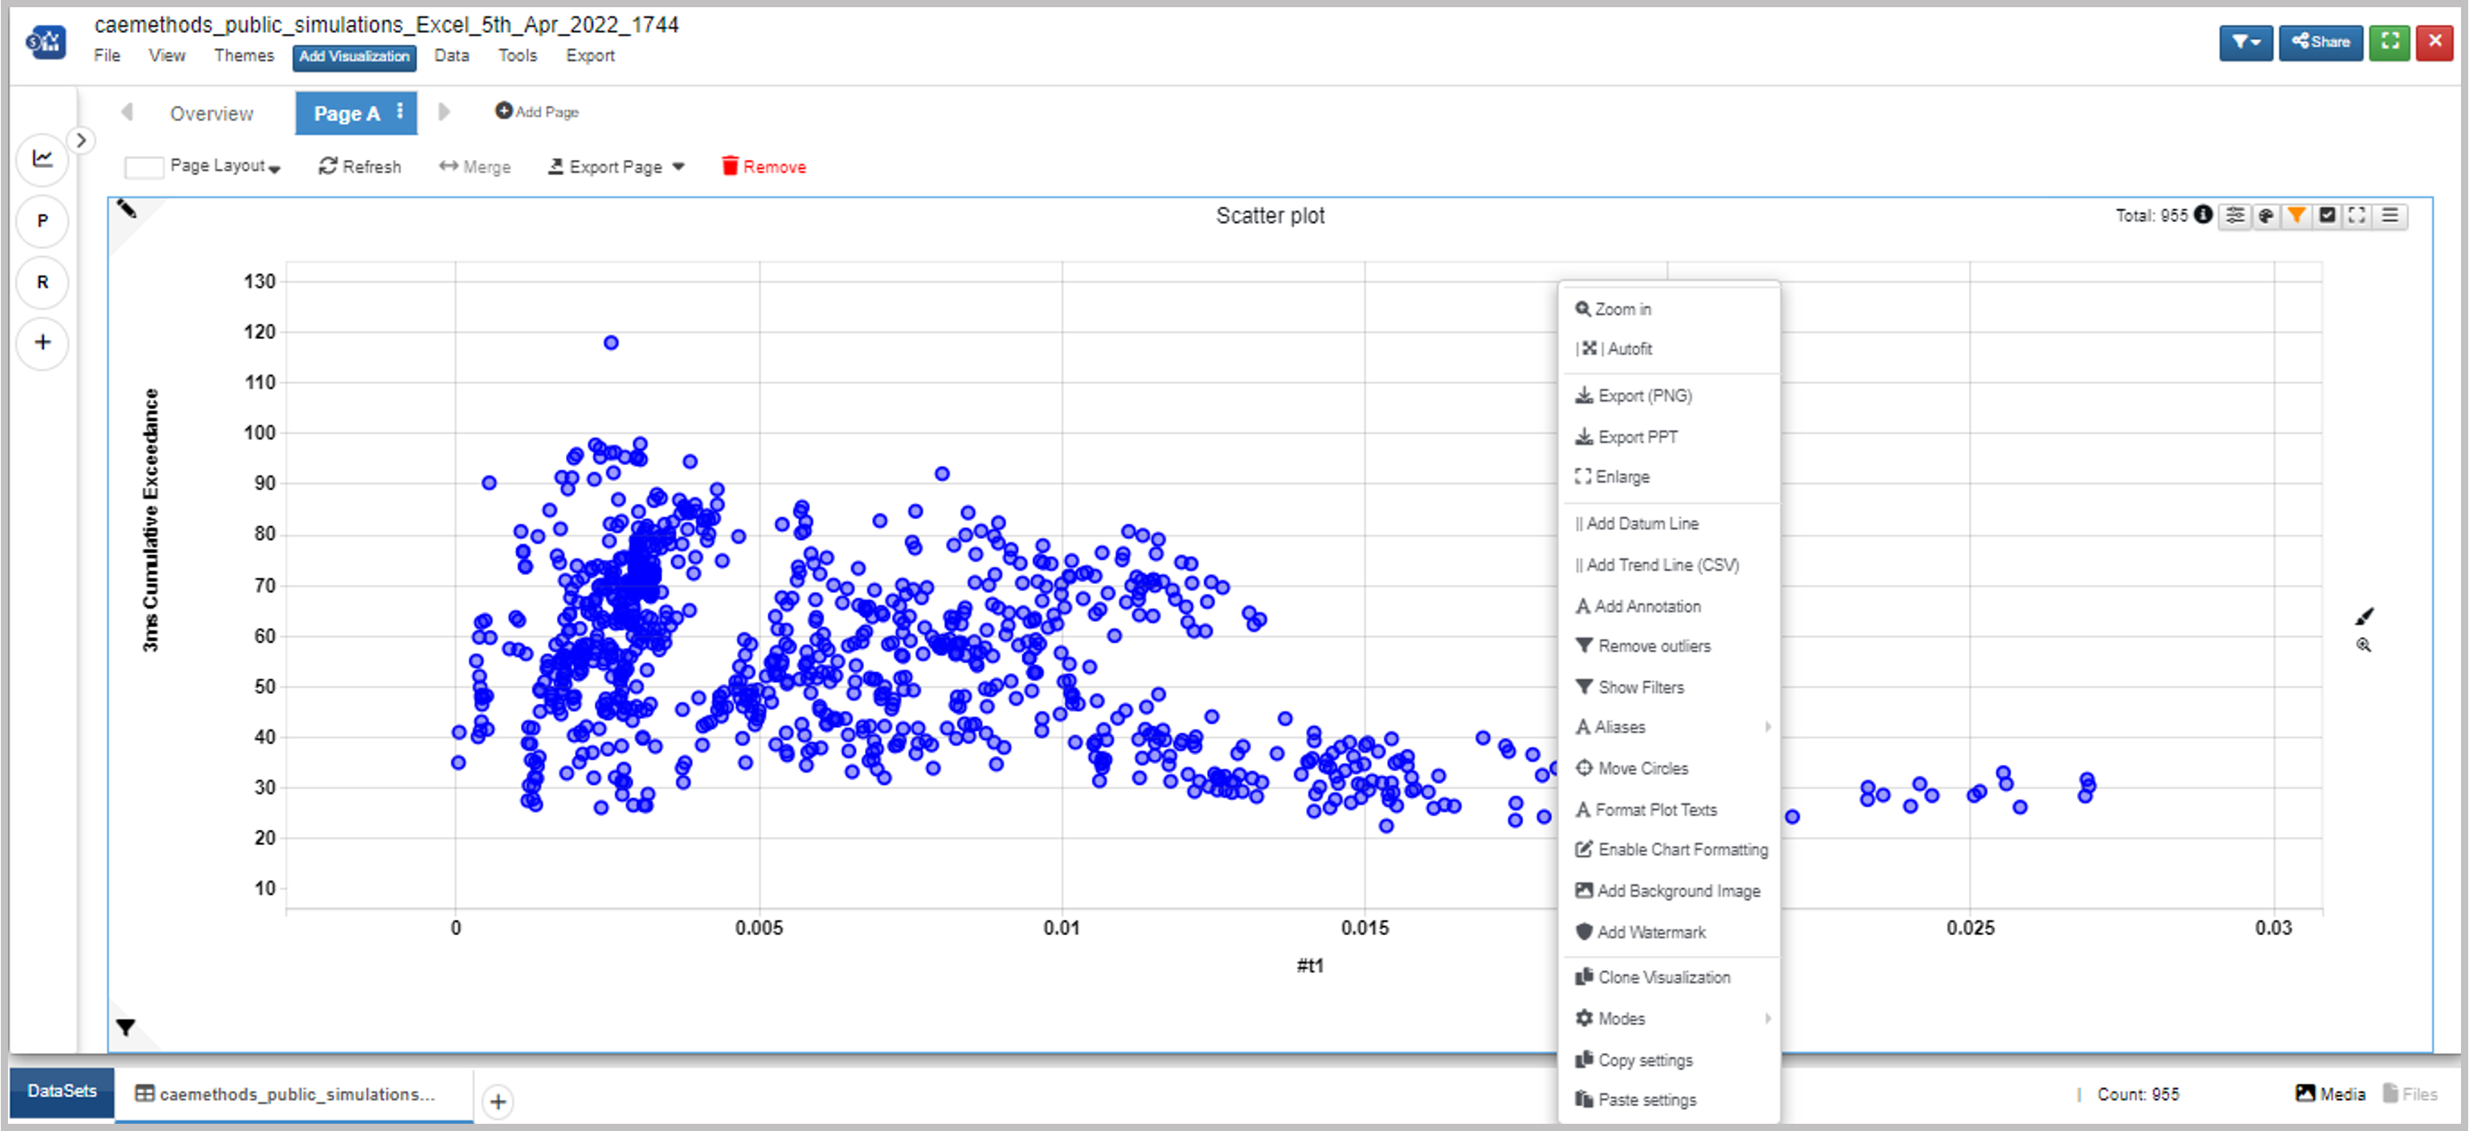
Task: Open the Data menu
Action: [452, 55]
